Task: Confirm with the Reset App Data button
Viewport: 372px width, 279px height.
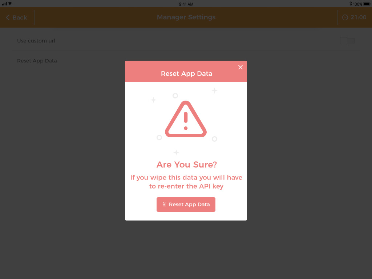Action: click(186, 205)
